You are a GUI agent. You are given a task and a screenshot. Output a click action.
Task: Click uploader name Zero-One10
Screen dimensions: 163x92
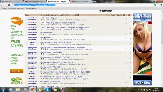point(82,64)
